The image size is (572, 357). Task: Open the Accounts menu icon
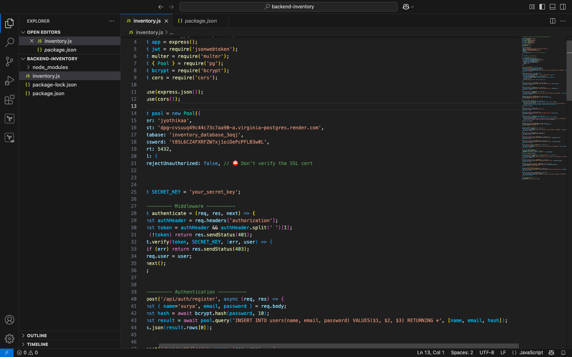point(10,320)
